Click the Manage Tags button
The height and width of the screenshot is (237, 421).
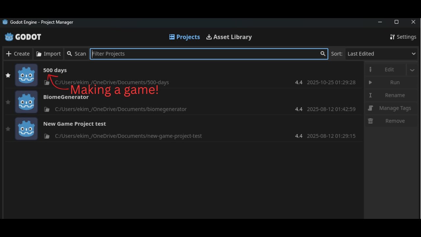pos(391,108)
